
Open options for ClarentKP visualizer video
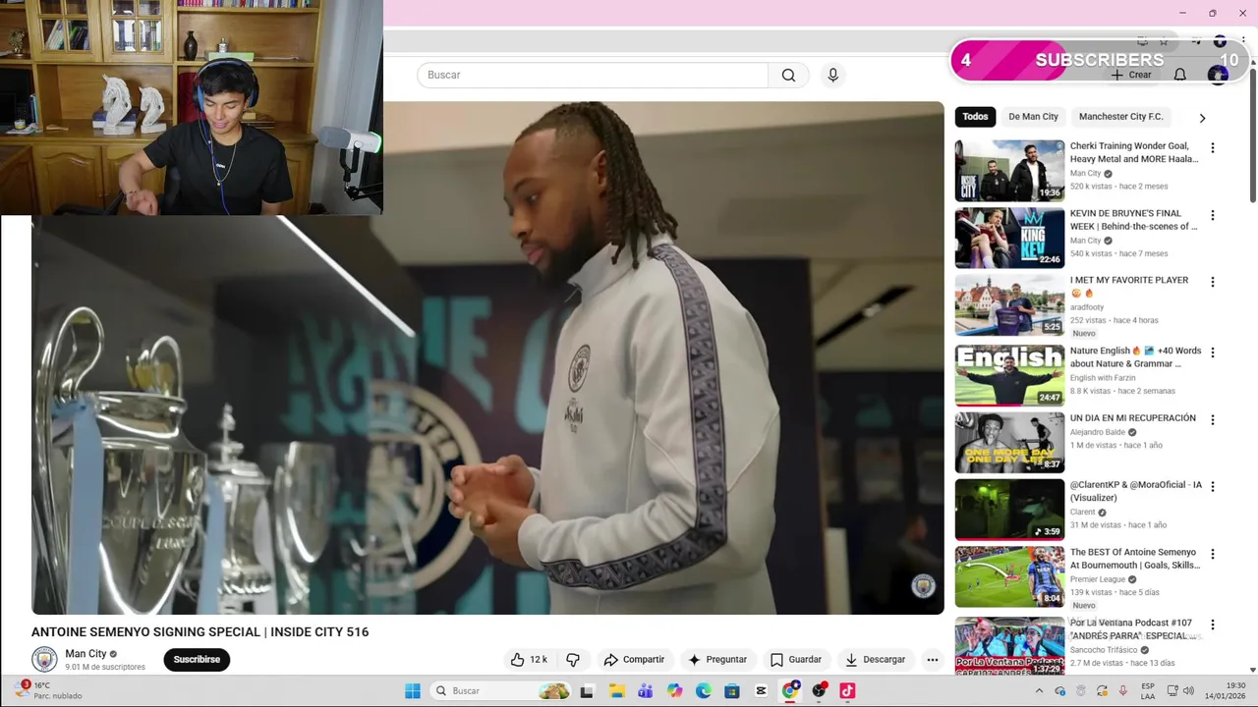click(1212, 486)
